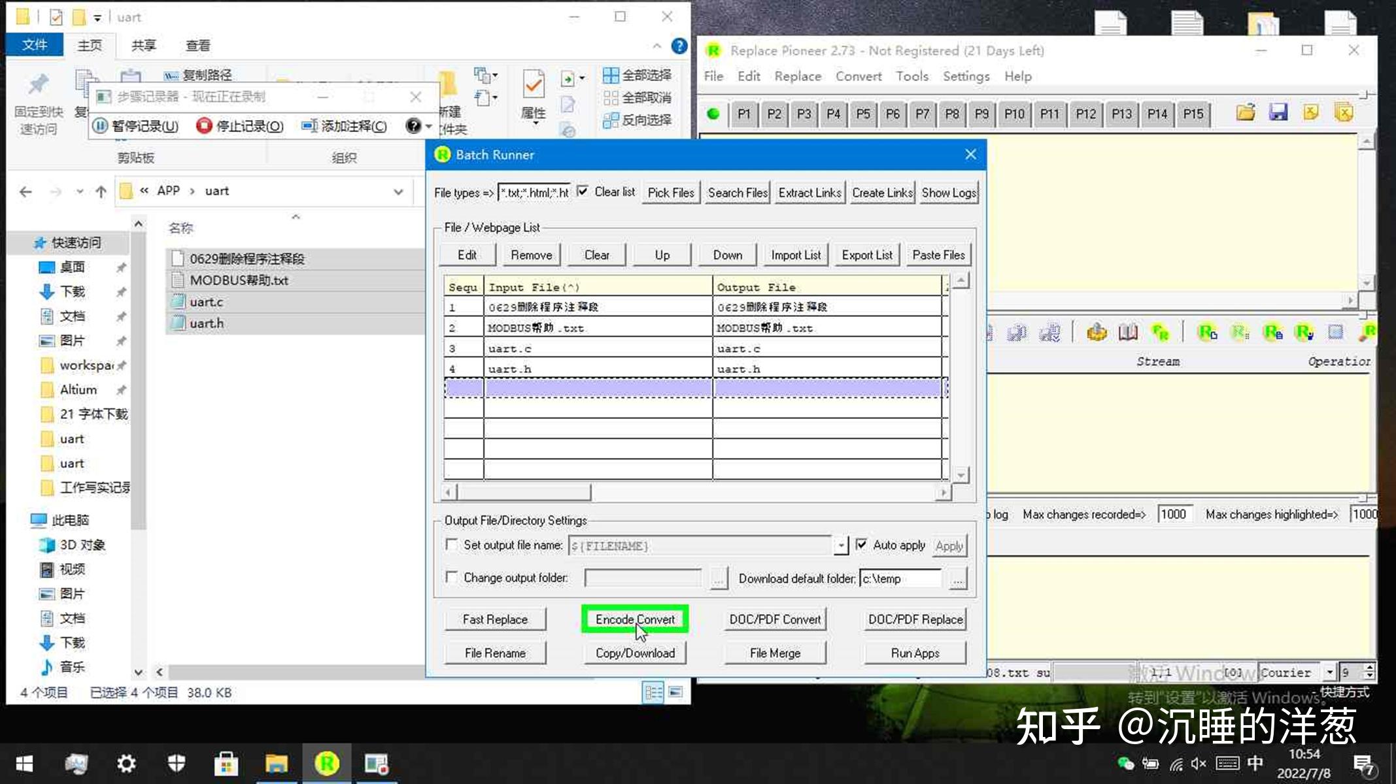The width and height of the screenshot is (1396, 784).
Task: Click the browse button beside Download default folder
Action: pos(957,579)
